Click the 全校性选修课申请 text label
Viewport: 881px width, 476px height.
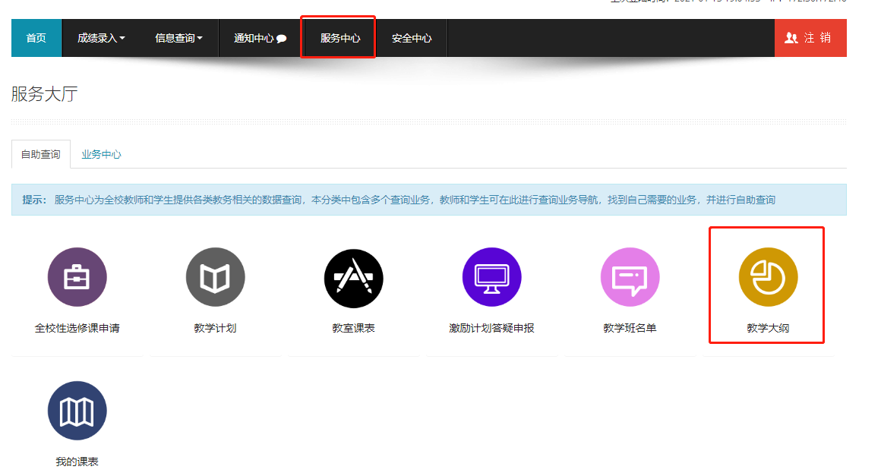[x=77, y=329]
